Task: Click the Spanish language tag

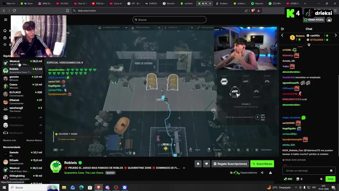Action: pos(110,173)
